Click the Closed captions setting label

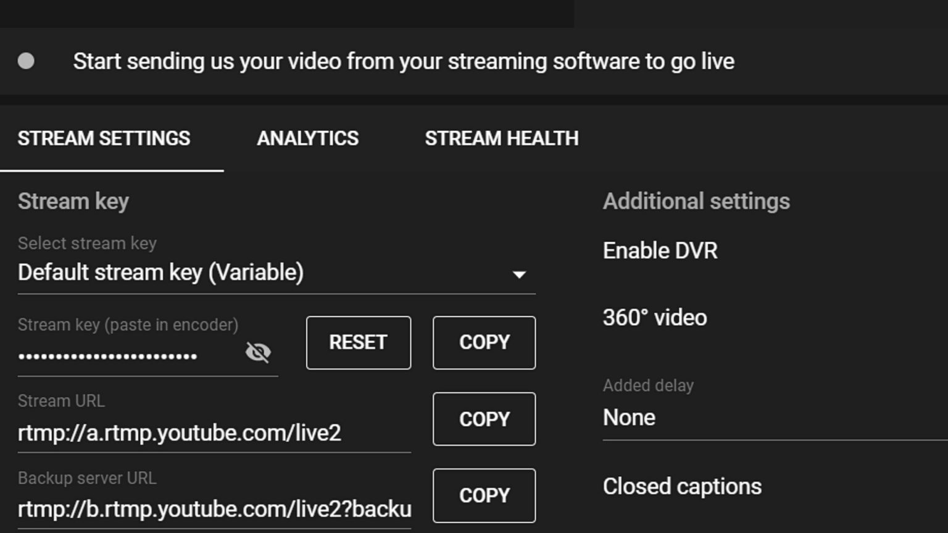(x=681, y=487)
